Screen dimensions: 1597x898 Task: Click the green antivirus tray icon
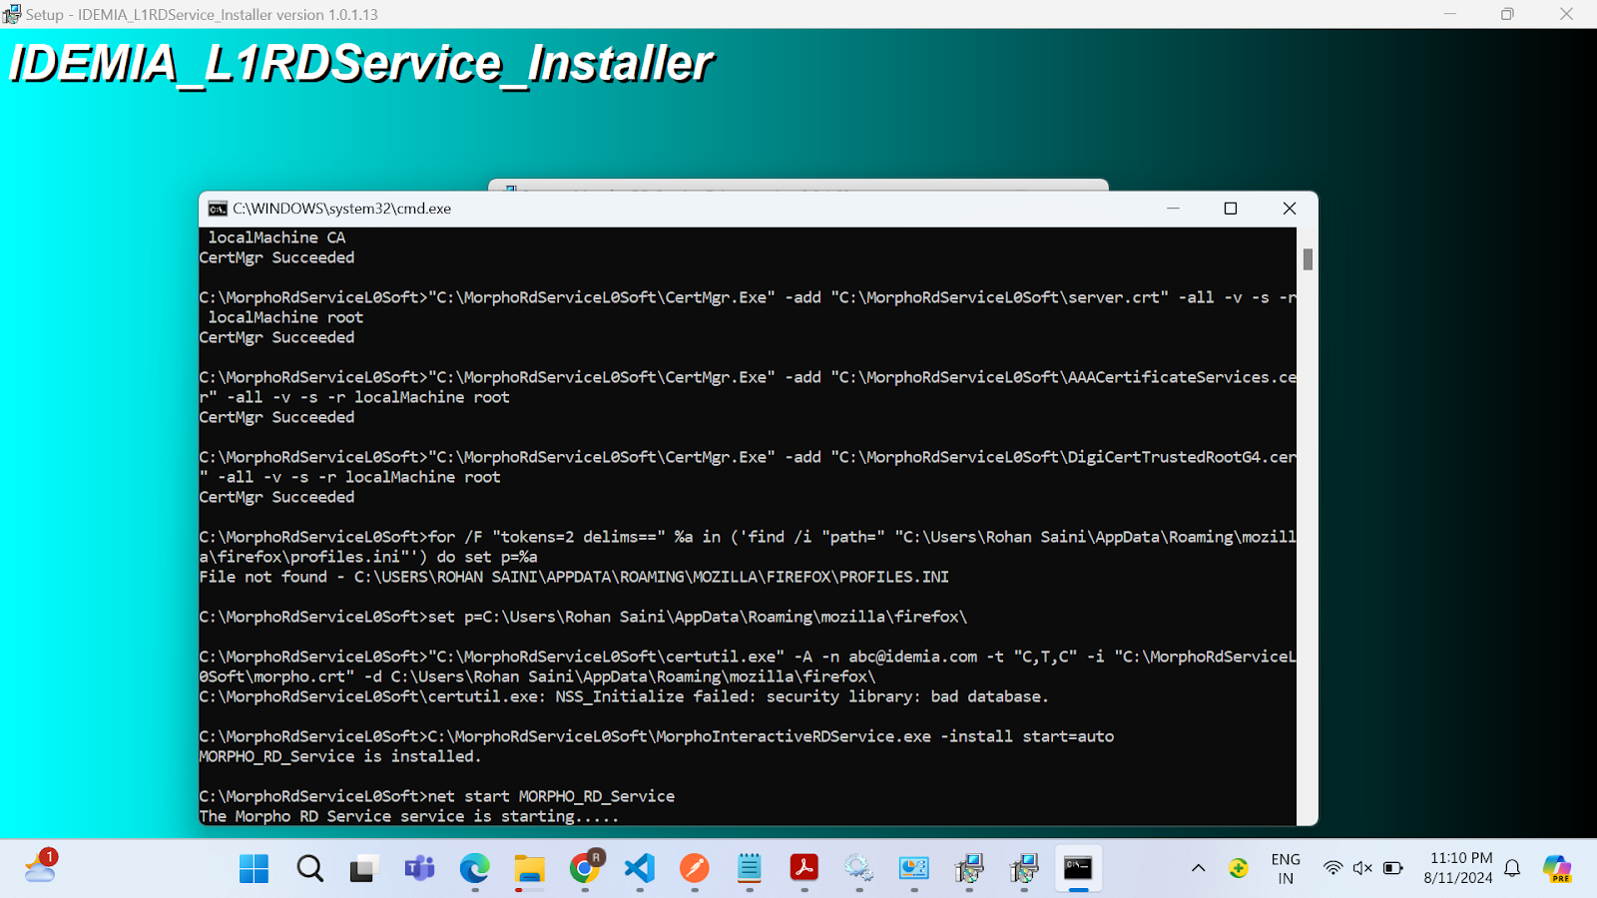click(x=1239, y=868)
